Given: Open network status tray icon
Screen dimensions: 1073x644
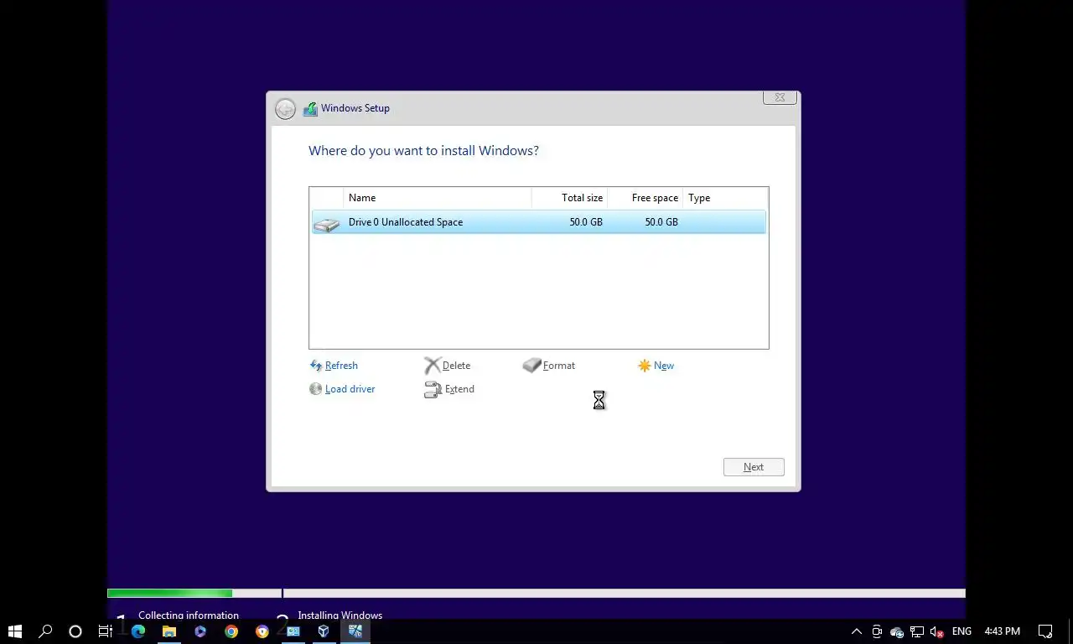Looking at the screenshot, I should 917,631.
